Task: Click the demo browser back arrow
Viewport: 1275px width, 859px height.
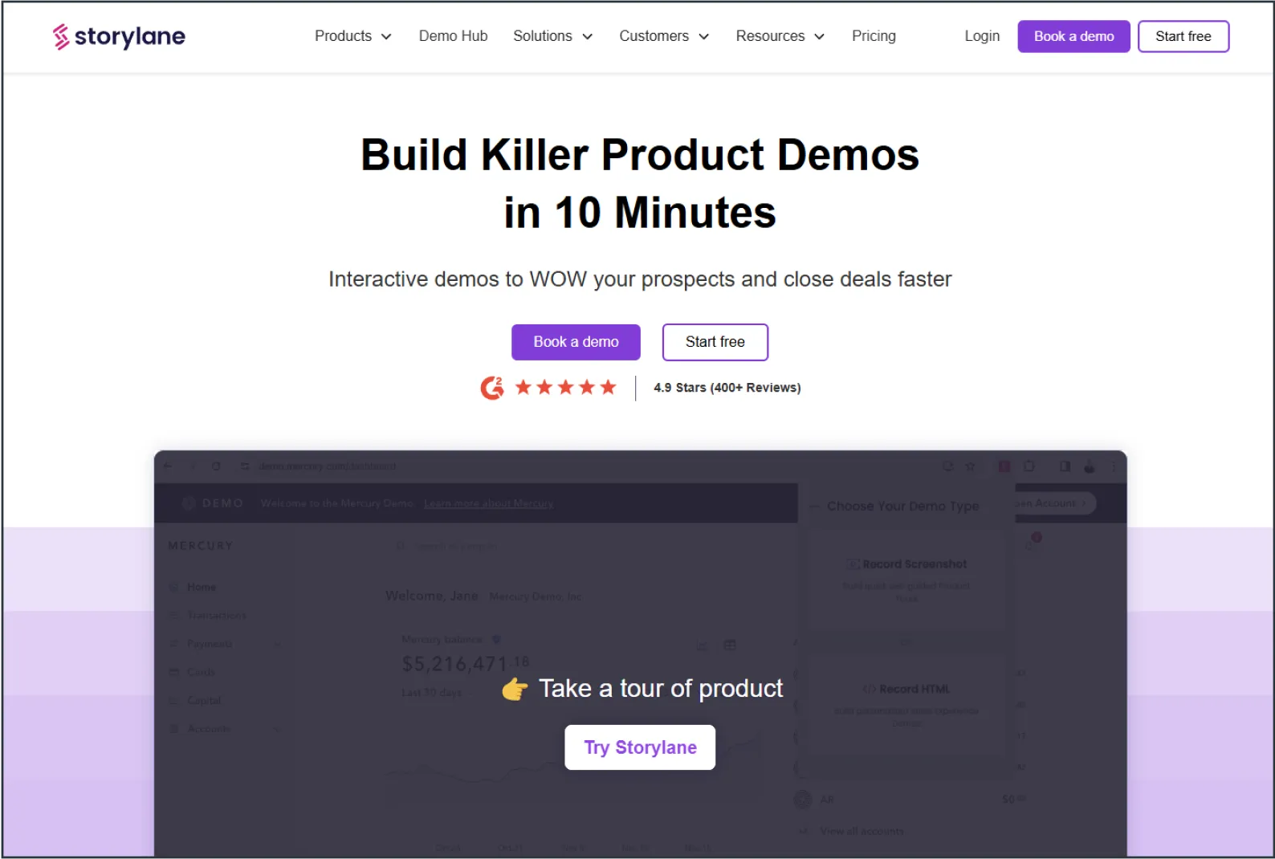Action: [x=168, y=466]
